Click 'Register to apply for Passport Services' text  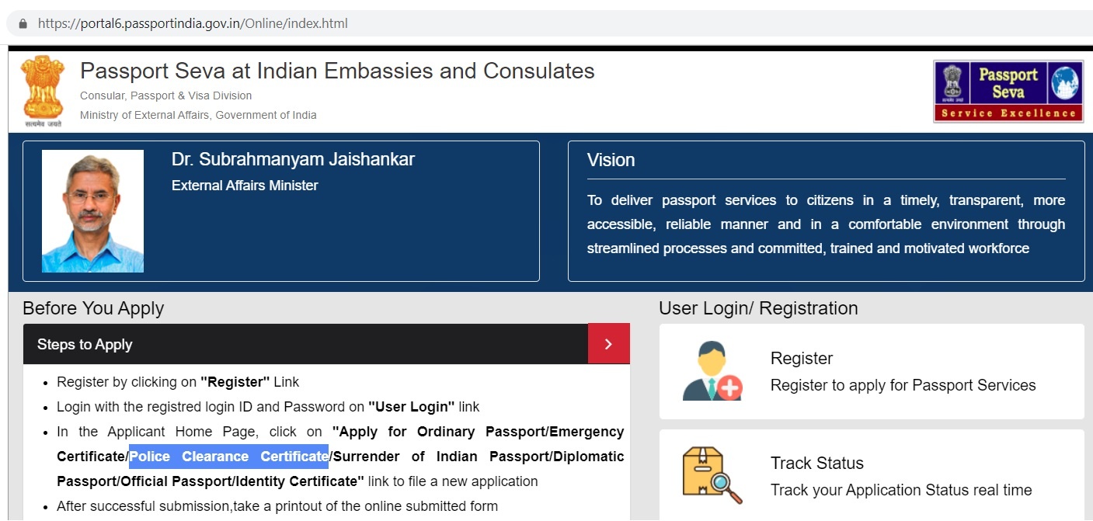click(903, 385)
